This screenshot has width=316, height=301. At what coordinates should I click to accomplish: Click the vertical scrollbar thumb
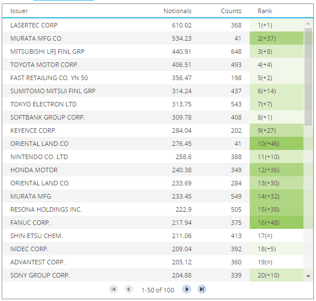308,77
